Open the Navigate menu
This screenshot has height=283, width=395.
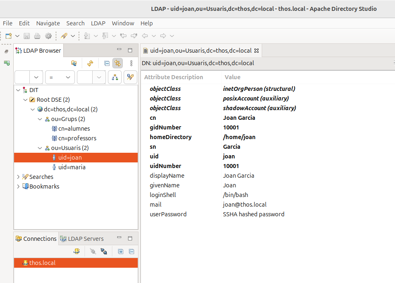pos(48,23)
